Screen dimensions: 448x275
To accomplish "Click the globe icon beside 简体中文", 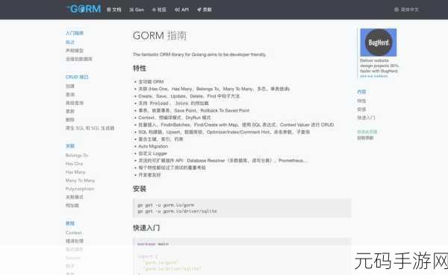I will [396, 10].
